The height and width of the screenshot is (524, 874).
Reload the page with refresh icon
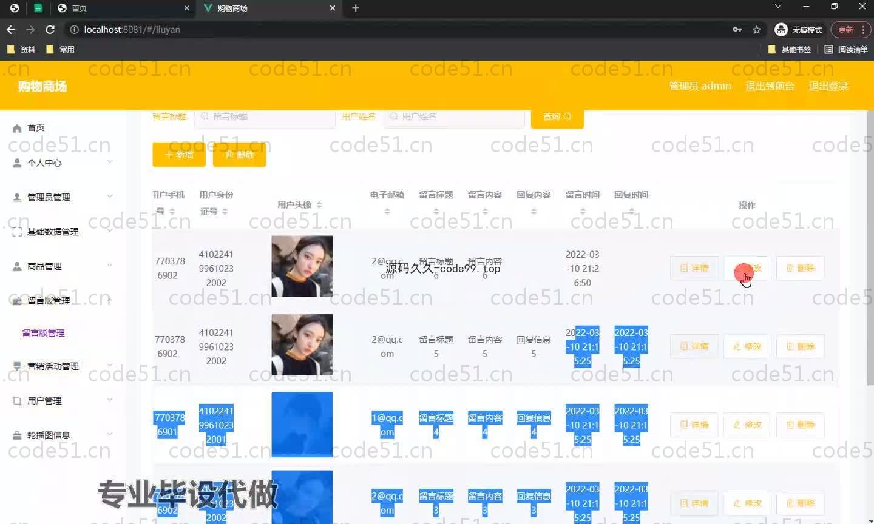pyautogui.click(x=50, y=29)
